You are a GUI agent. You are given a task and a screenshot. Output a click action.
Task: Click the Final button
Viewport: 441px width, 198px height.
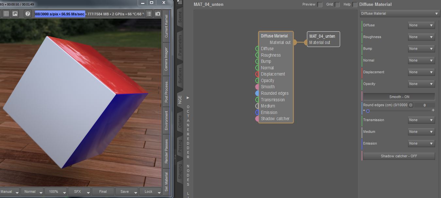(x=103, y=191)
